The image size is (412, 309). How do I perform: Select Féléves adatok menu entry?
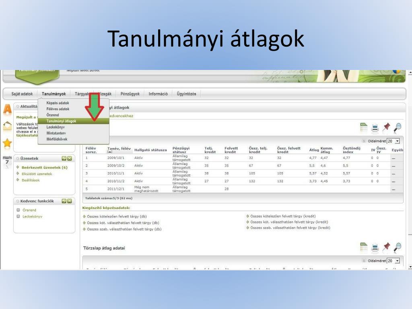pos(58,109)
